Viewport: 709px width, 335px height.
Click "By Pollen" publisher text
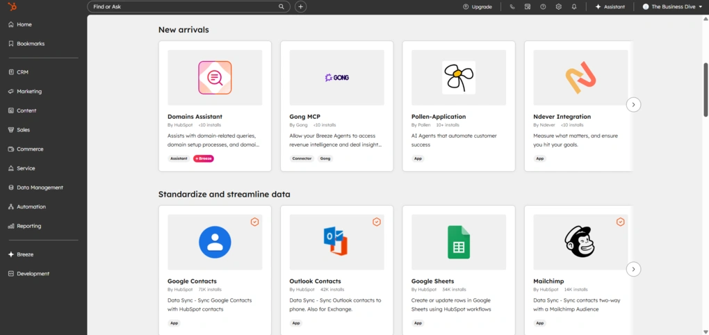pyautogui.click(x=421, y=125)
